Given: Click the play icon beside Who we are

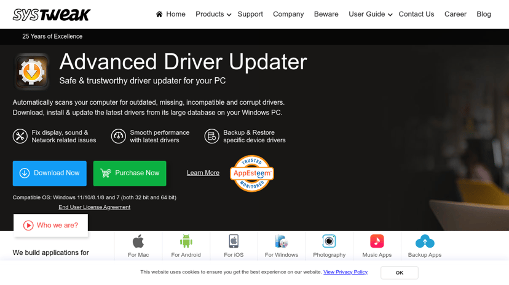Looking at the screenshot, I should pos(28,225).
